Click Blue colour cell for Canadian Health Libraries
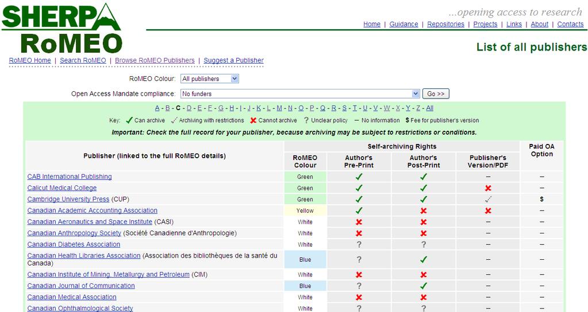Image resolution: width=588 pixels, height=312 pixels. click(x=305, y=259)
